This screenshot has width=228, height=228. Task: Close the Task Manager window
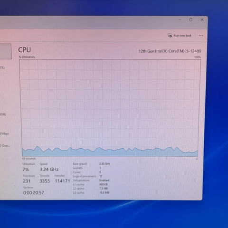pos(202,19)
